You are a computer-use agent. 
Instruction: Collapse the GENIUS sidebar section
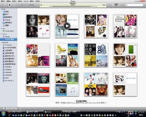[1, 34]
